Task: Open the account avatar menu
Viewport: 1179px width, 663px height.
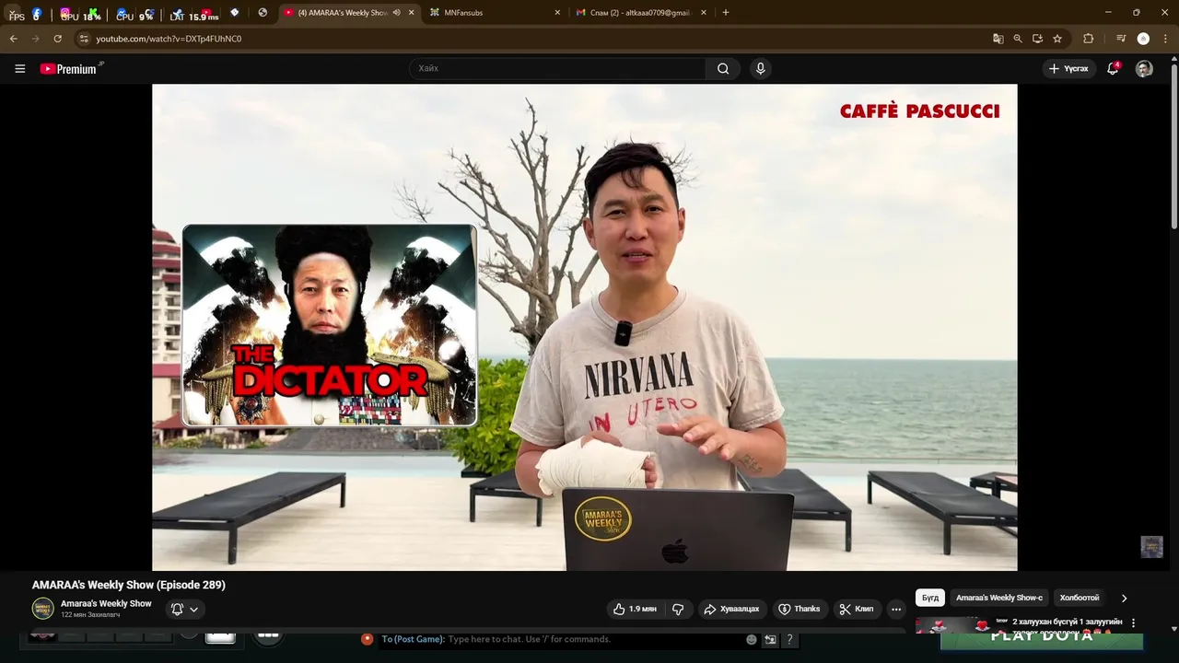Action: tap(1144, 68)
